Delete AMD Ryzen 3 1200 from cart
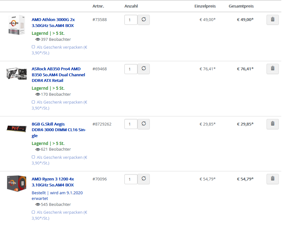 tap(273, 179)
